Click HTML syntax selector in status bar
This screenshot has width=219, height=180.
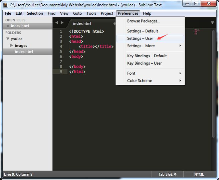(199, 174)
